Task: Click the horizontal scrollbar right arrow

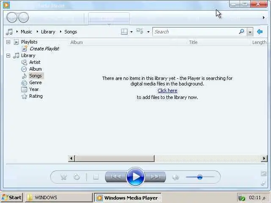Action: coord(264,159)
